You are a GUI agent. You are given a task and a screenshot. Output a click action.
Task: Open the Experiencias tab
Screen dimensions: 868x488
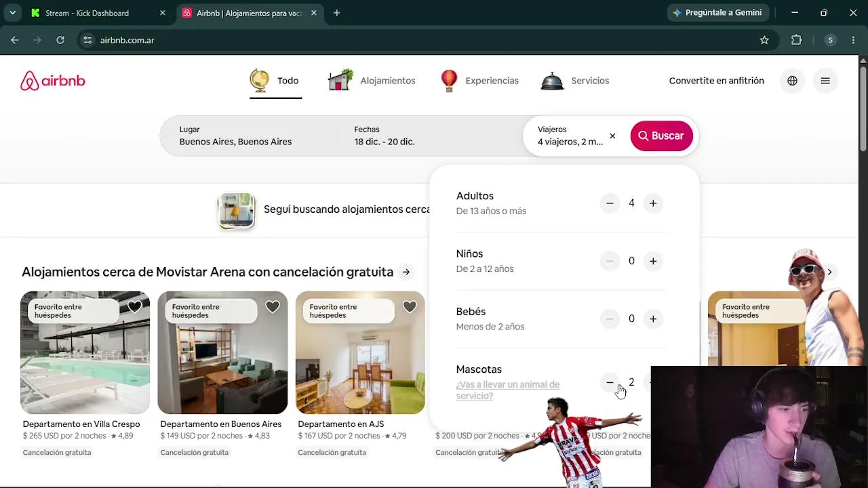point(479,81)
